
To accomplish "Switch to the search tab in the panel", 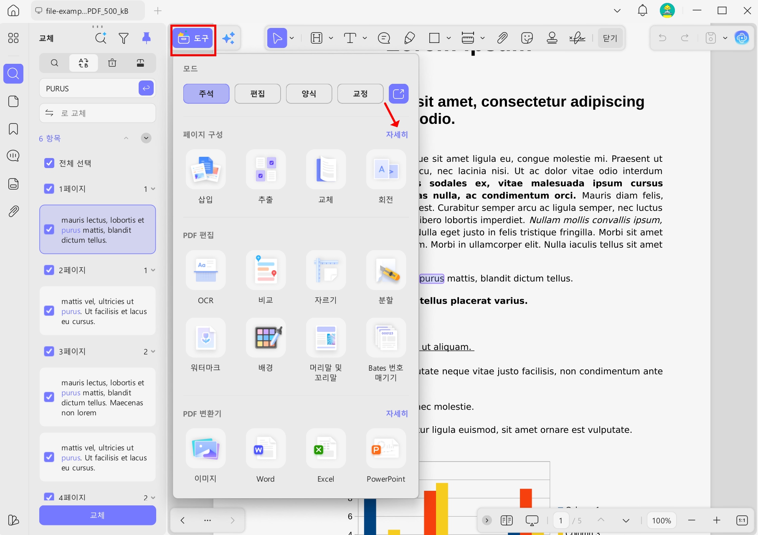I will coord(54,63).
